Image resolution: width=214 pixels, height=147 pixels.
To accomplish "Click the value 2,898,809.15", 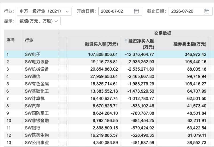I will pyautogui.click(x=105, y=128).
